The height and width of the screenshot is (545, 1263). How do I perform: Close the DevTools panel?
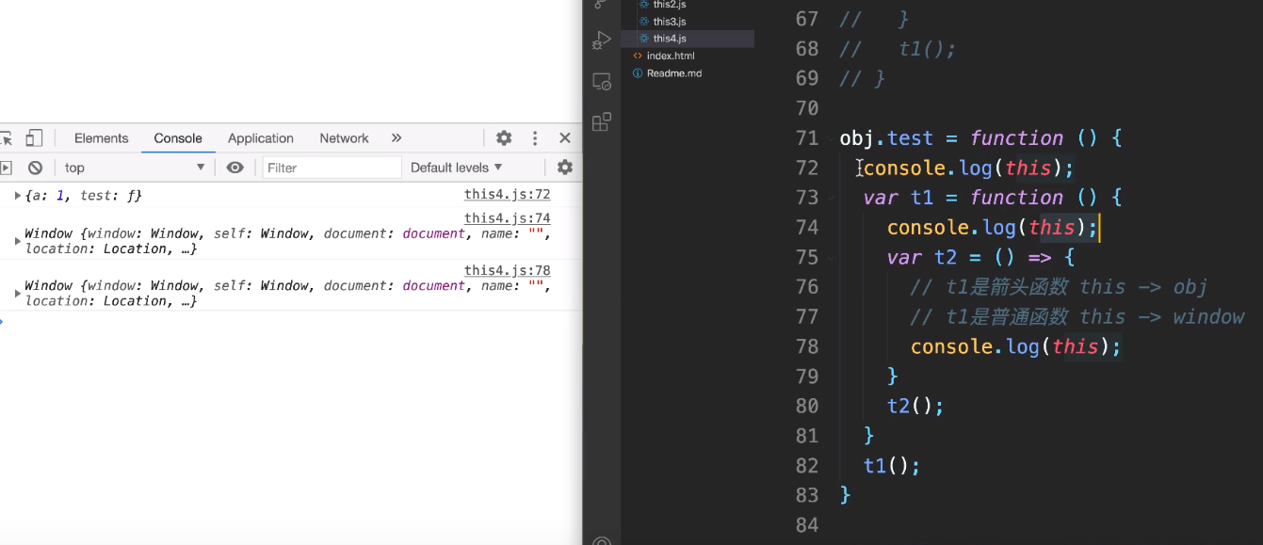565,138
